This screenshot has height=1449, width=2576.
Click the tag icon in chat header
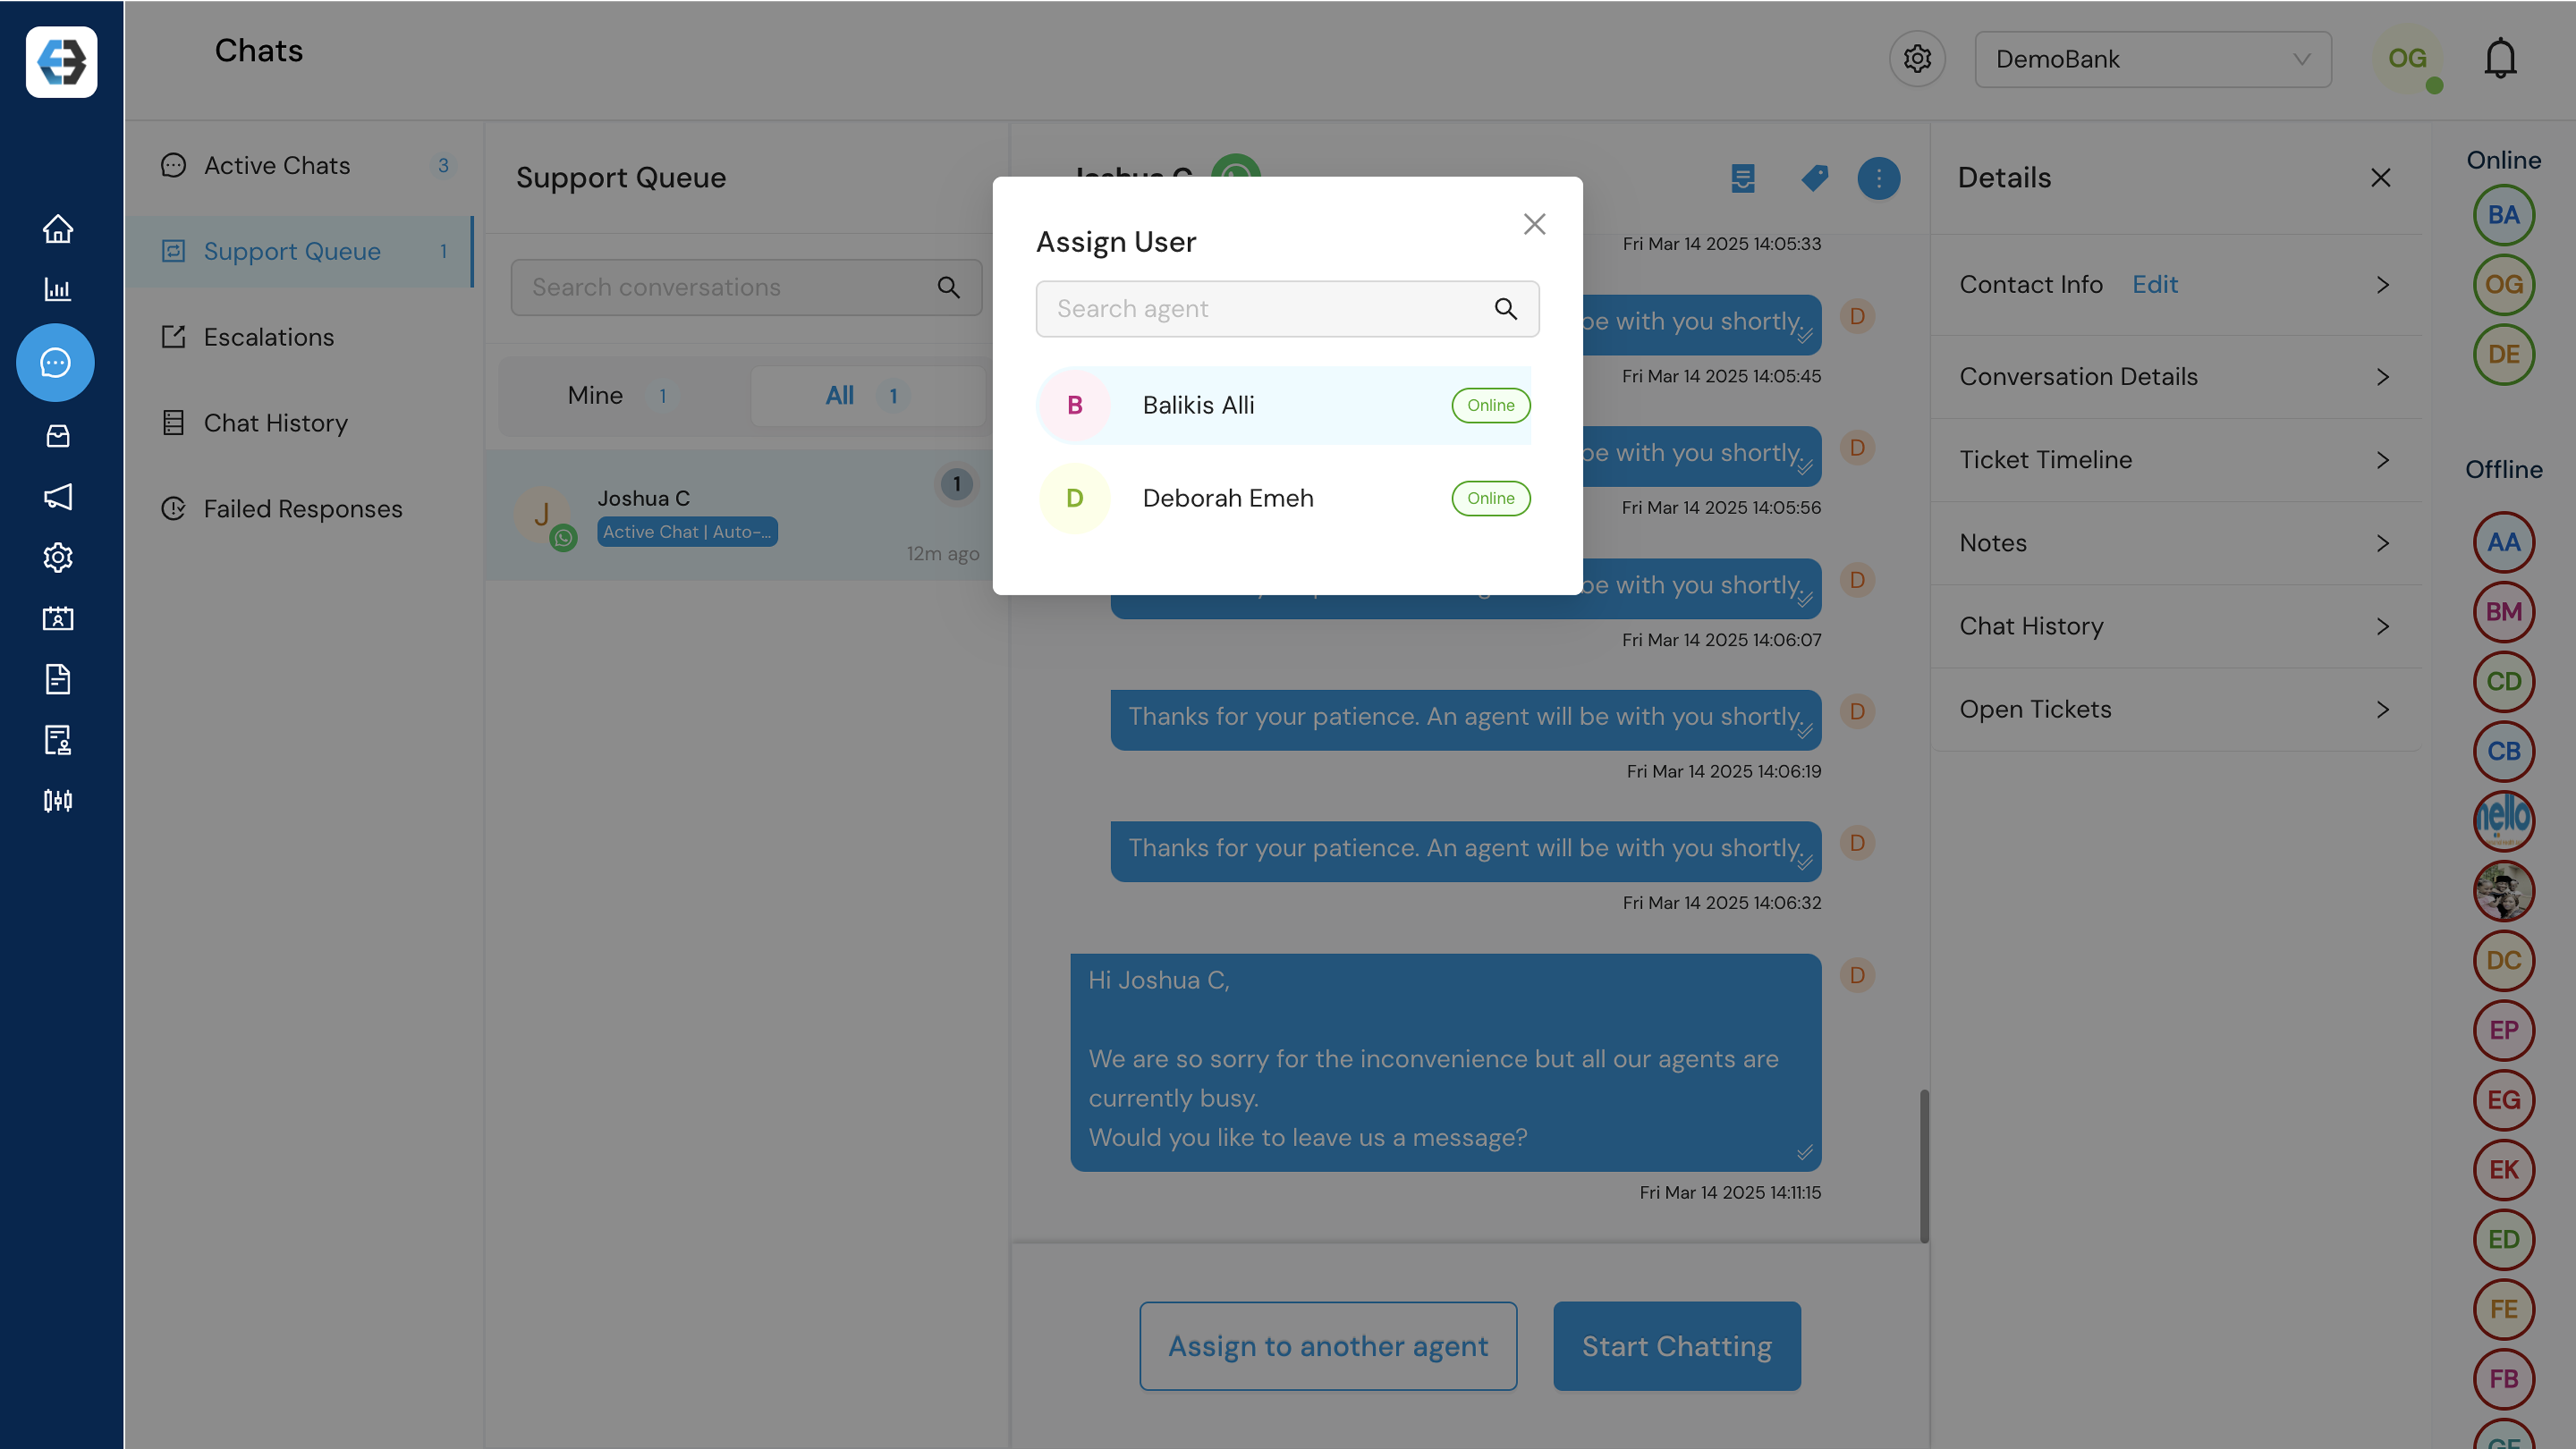point(1814,178)
